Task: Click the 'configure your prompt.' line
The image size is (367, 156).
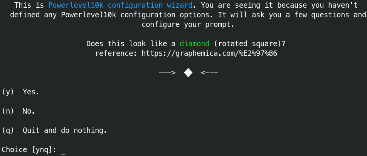Action: pos(188,25)
